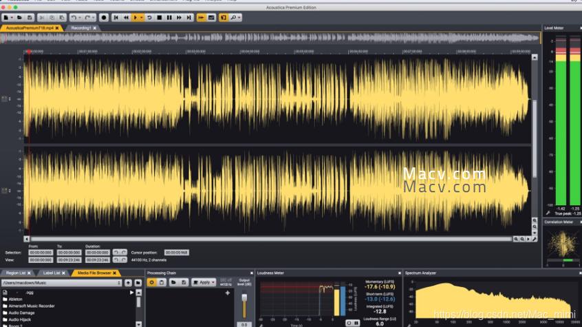Close the Recording1 tab
This screenshot has width=582, height=327.
tap(95, 28)
